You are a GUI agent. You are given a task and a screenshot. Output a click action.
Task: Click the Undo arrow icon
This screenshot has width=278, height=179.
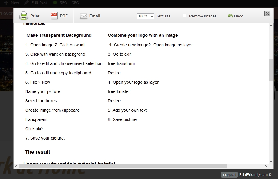[x=231, y=16]
